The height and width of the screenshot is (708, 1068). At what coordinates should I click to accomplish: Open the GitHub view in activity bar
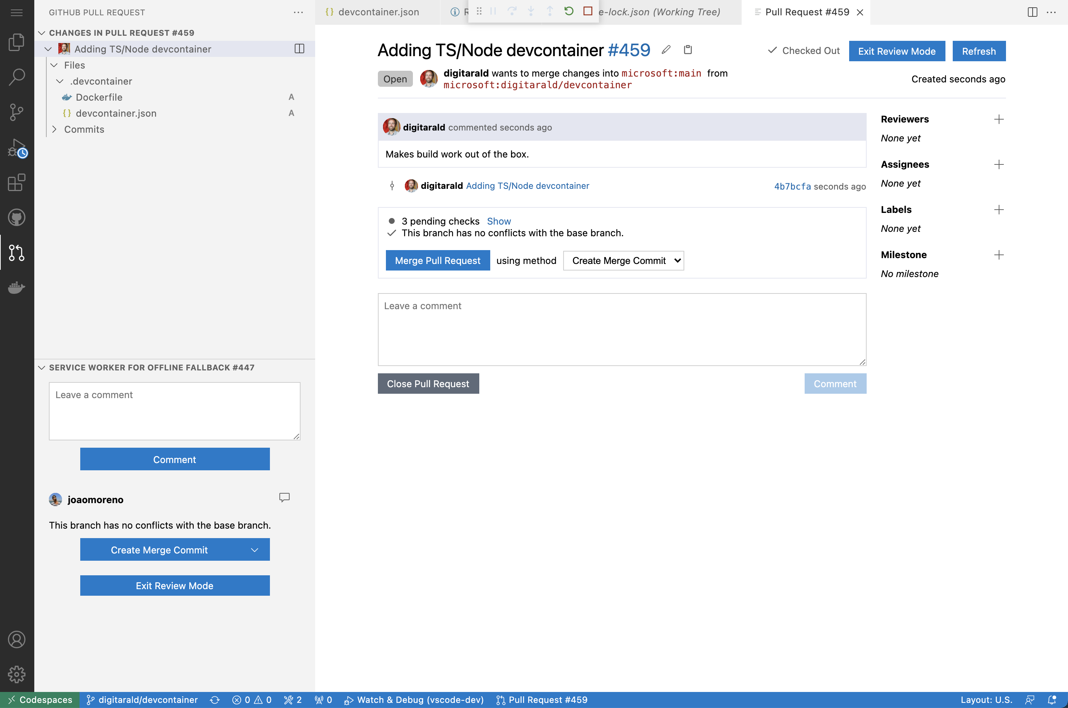tap(17, 218)
